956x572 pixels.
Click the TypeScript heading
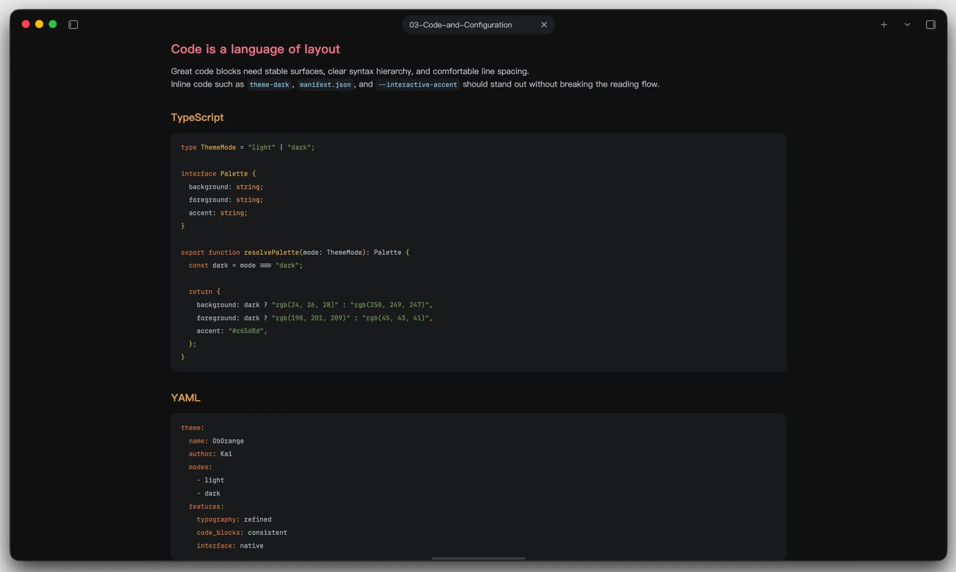197,117
